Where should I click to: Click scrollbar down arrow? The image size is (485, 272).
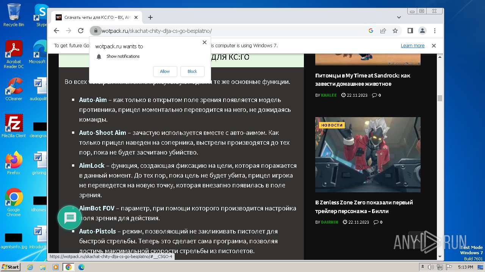[440, 257]
